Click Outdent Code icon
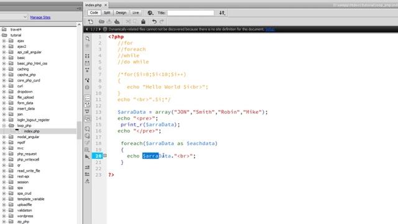Viewport: 398px width, 224px height. 87,174
